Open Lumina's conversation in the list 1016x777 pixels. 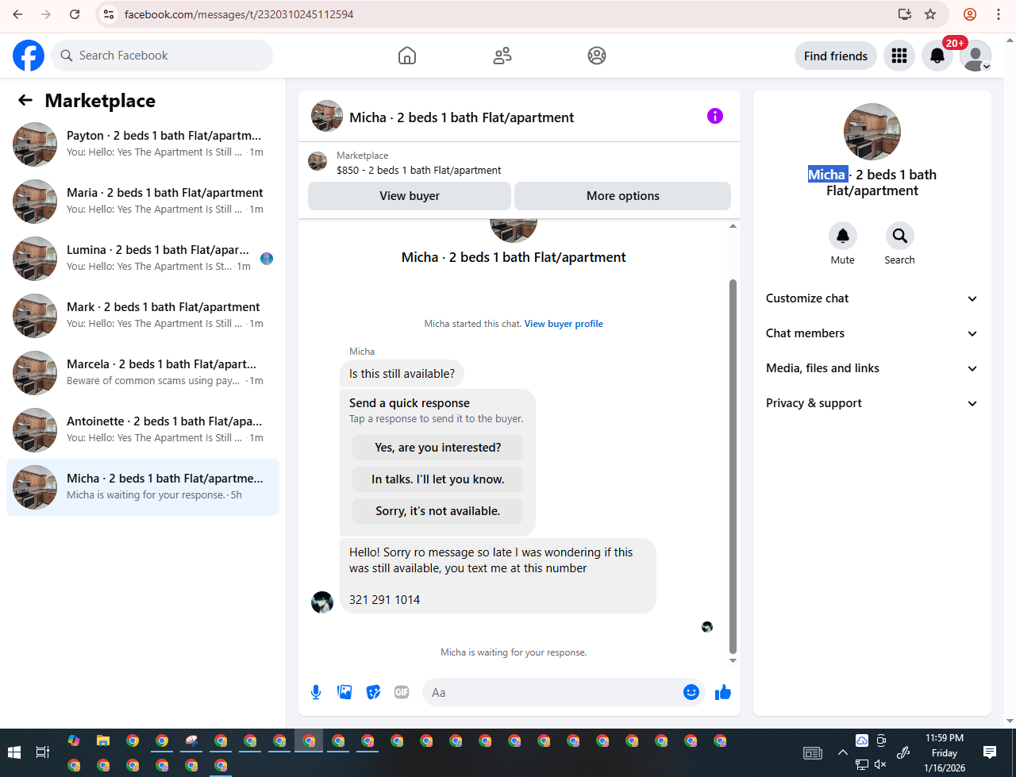click(143, 259)
